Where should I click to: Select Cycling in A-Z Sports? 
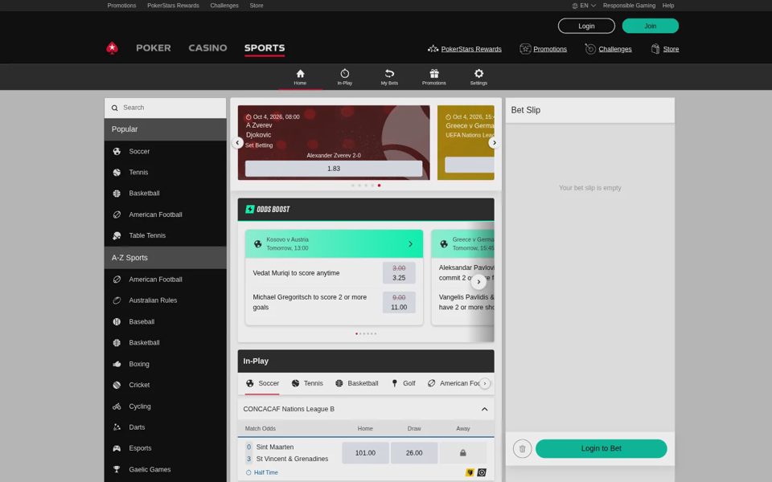coord(165,406)
